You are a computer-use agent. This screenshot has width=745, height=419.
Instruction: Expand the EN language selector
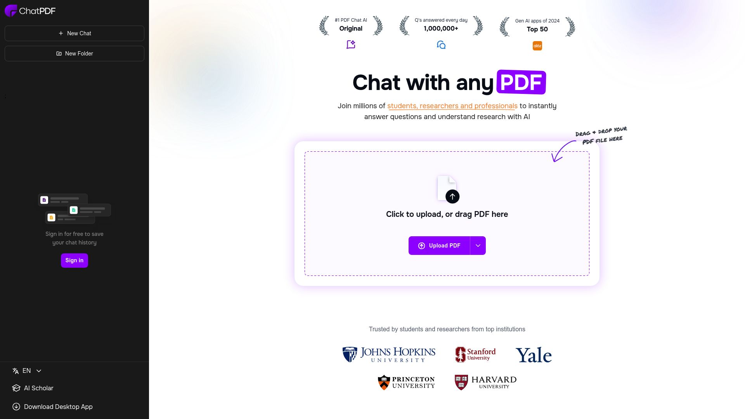pyautogui.click(x=27, y=371)
